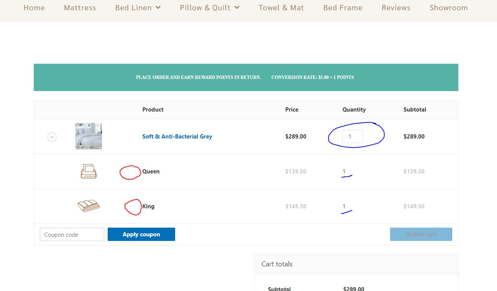Click the Update cart button
This screenshot has height=291, width=497.
coord(421,234)
